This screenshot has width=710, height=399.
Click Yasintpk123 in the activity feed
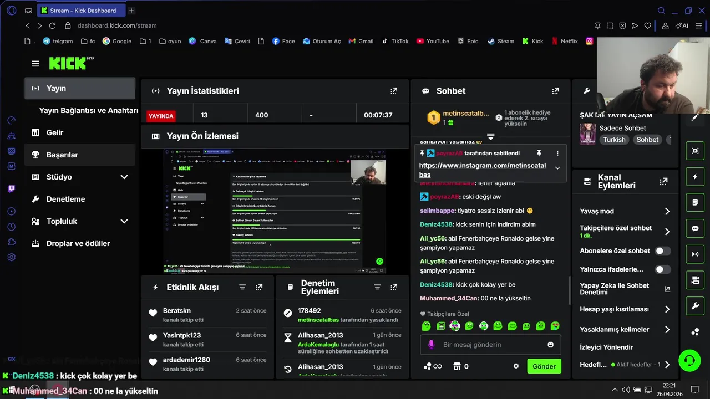tap(182, 335)
